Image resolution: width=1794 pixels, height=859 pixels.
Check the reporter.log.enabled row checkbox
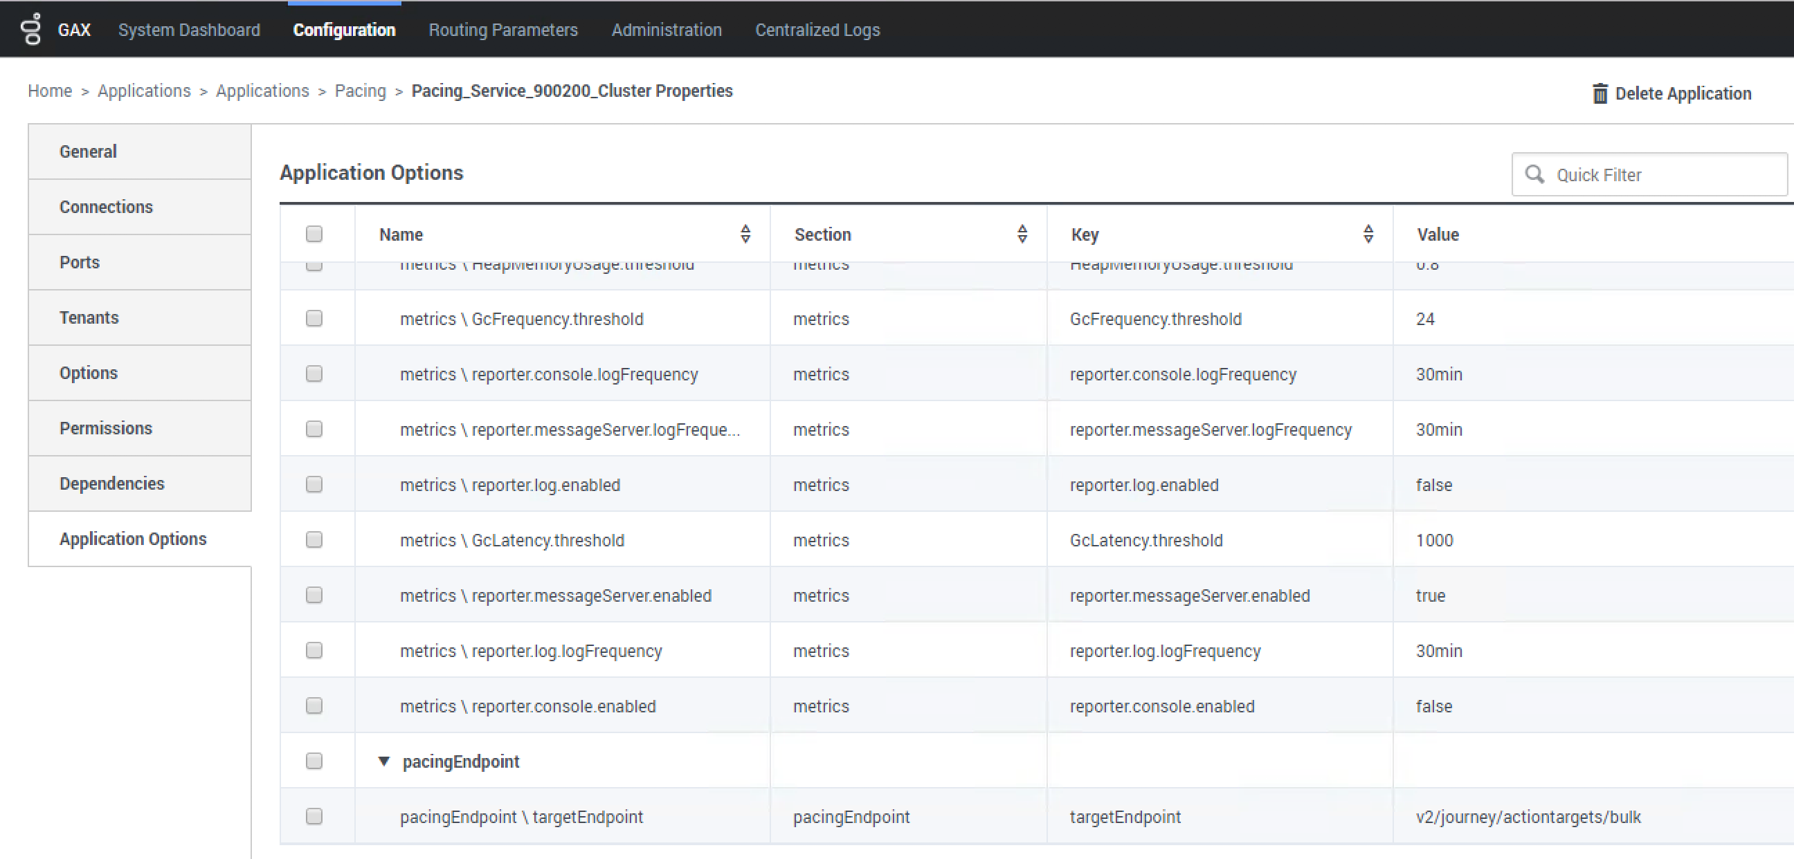coord(314,485)
